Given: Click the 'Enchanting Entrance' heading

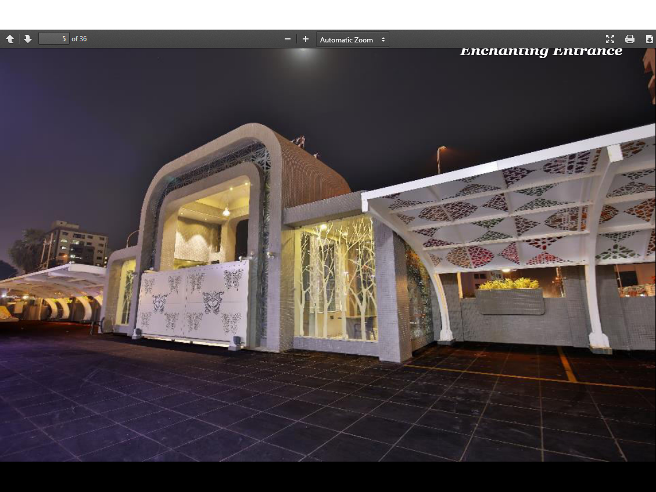Looking at the screenshot, I should tap(541, 52).
